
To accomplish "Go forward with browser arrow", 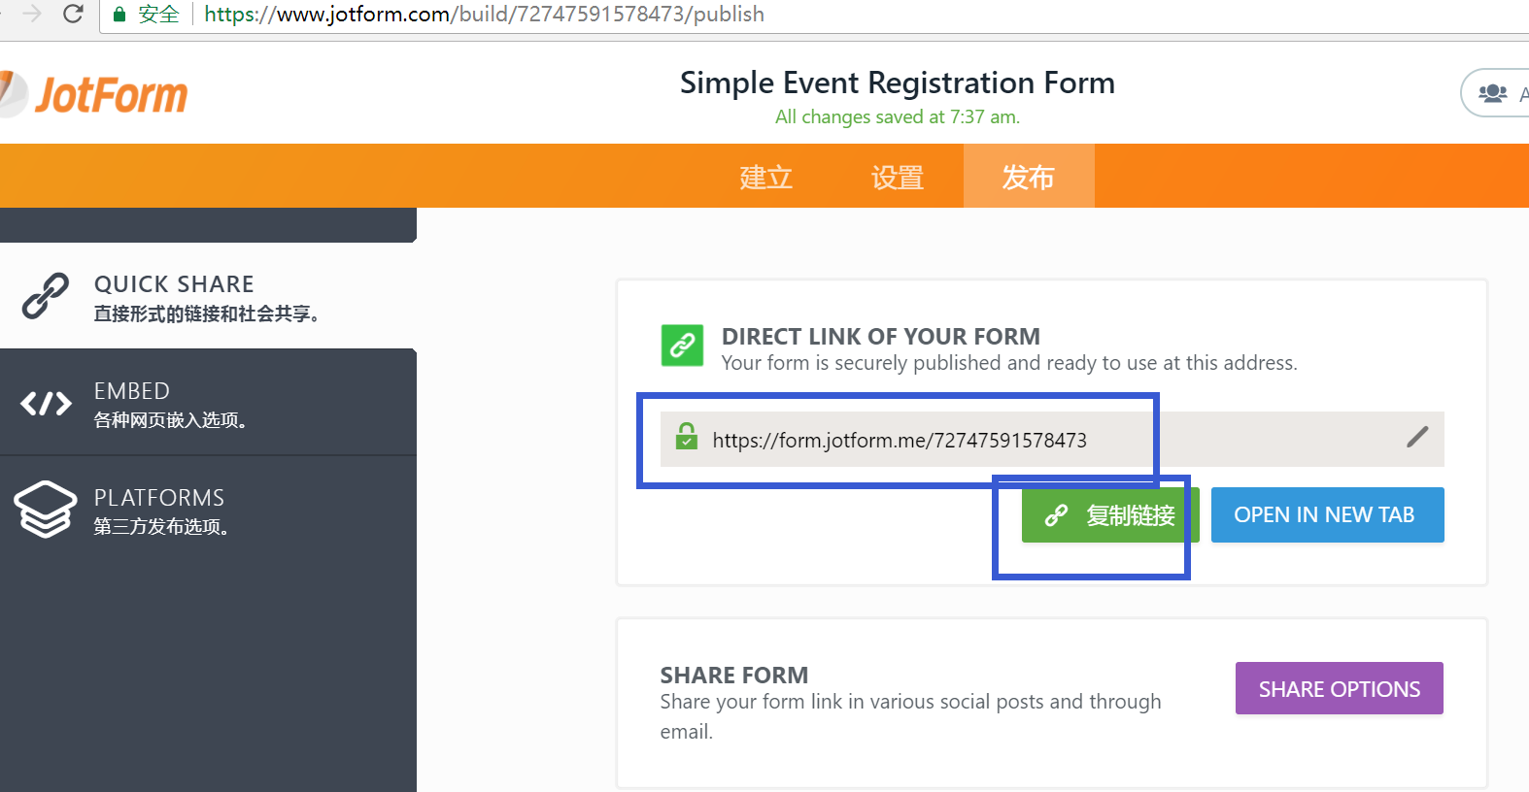I will point(32,14).
